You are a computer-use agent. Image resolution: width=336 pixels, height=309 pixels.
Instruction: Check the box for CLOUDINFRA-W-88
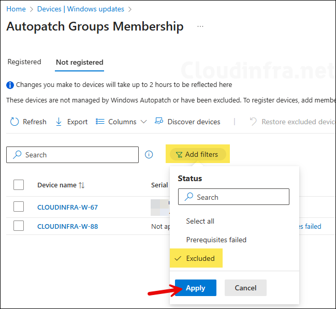[19, 226]
